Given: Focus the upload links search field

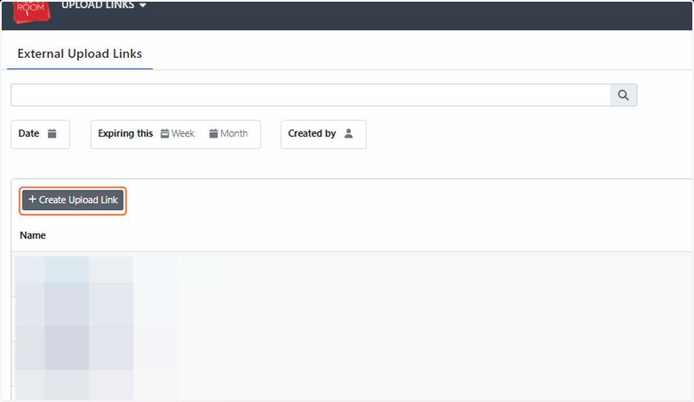Looking at the screenshot, I should tap(311, 95).
